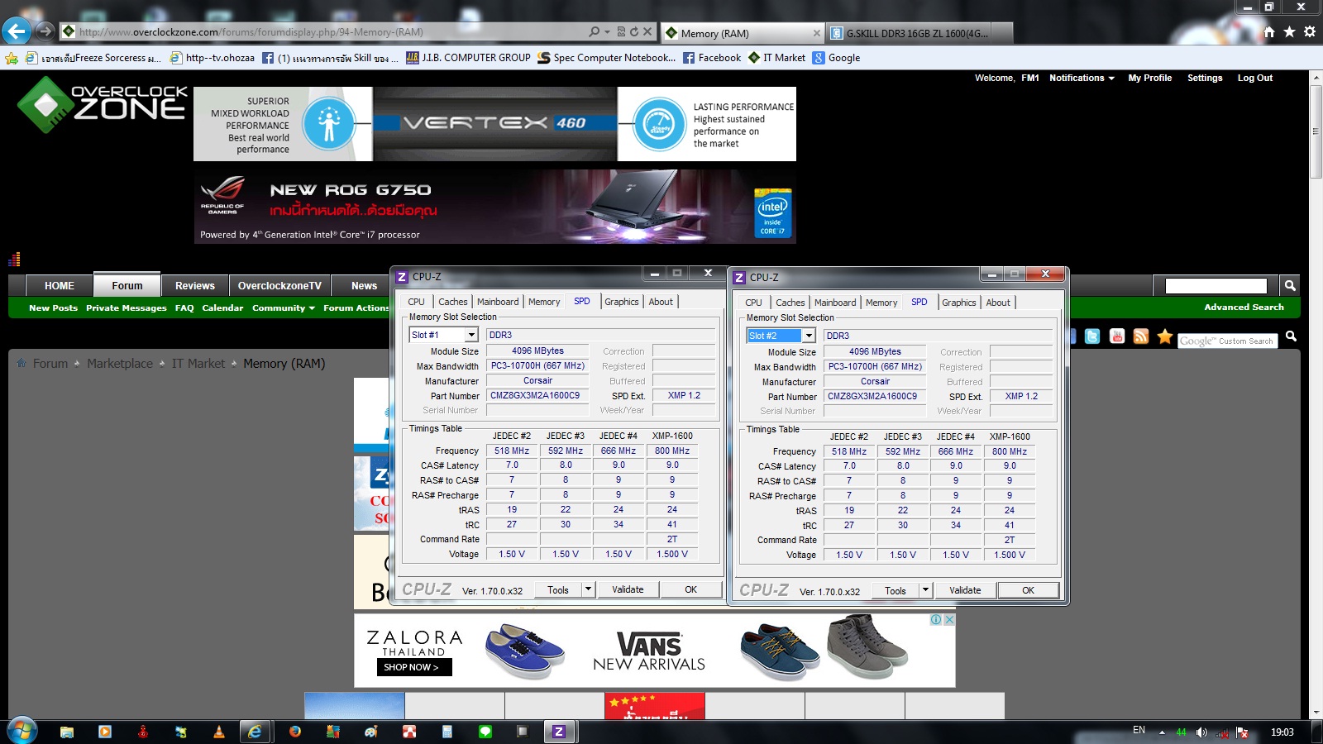Open the Windows Start orb

coord(21,732)
